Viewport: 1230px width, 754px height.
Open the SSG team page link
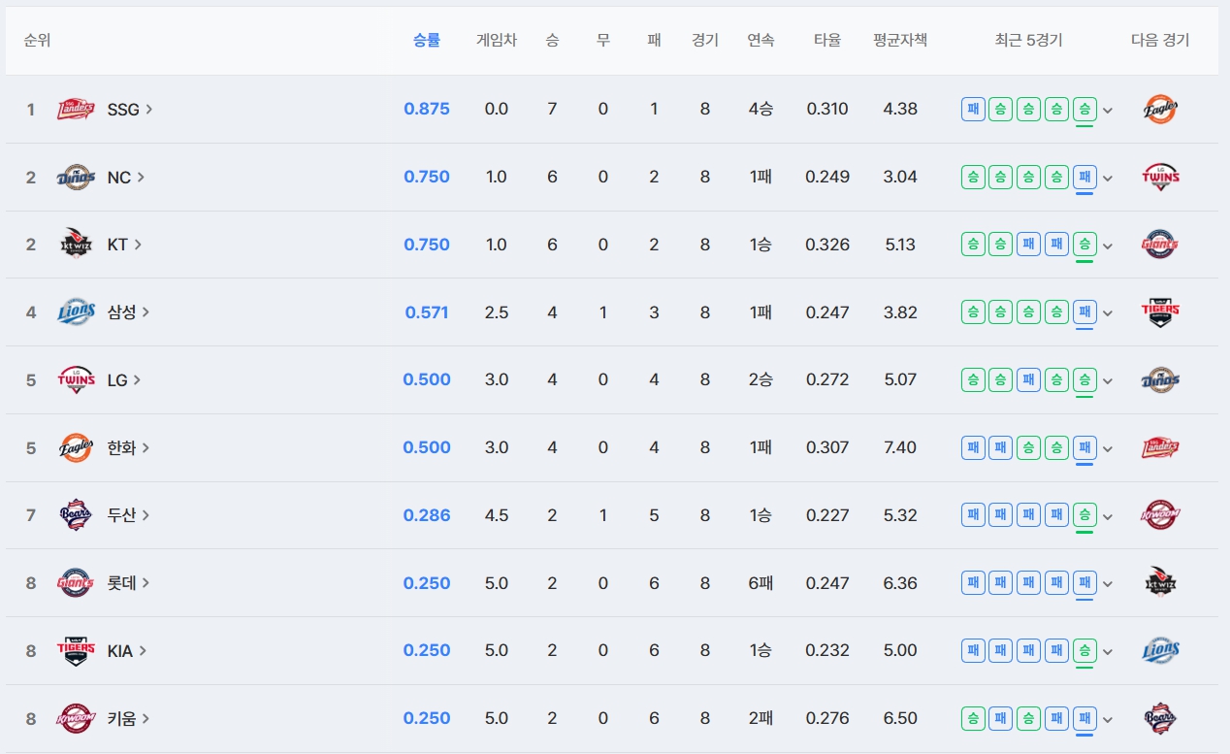tap(130, 110)
